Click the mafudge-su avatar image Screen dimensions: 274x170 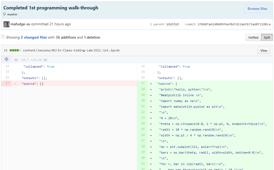tap(7, 24)
